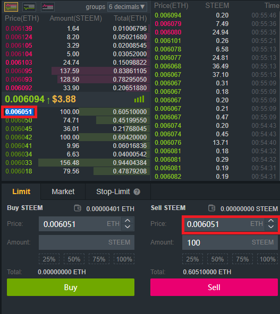Select sell order price 0.006104
Viewport: 280px width, 314px height.
coord(19,54)
